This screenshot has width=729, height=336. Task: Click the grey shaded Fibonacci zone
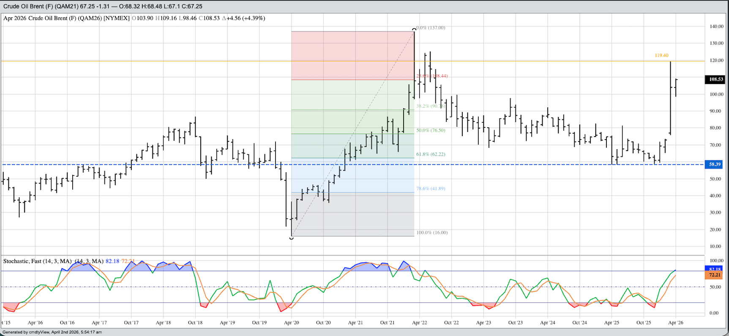coord(352,215)
